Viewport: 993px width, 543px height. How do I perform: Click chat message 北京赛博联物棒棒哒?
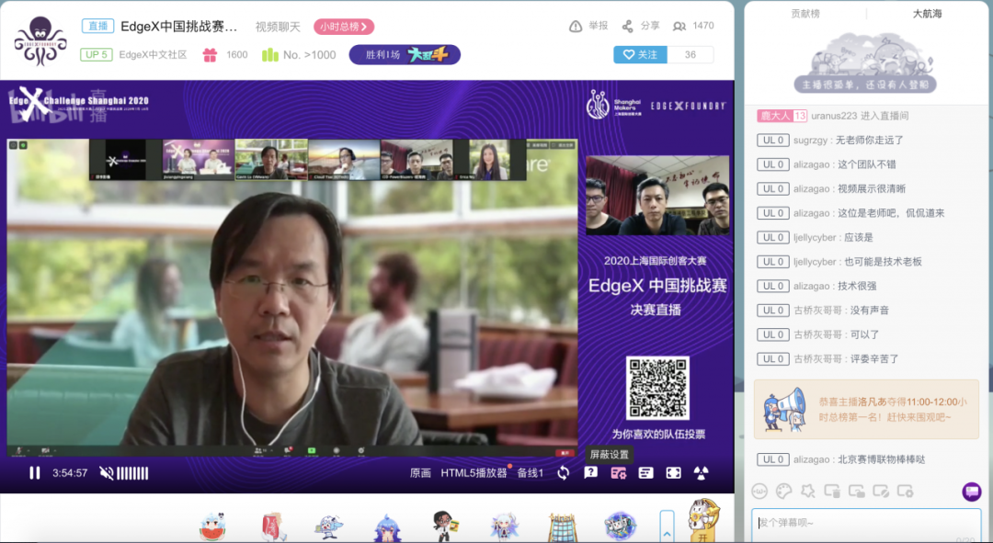pos(882,459)
